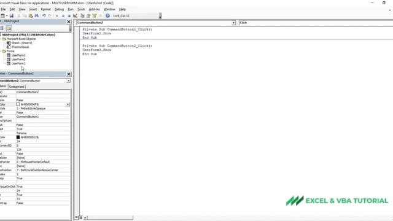The height and width of the screenshot is (221, 393).
Task: Click View Object icon in Project panel
Action: 1,28
